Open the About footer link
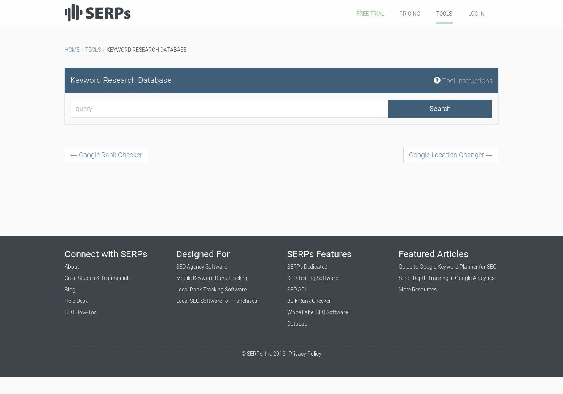 tap(72, 267)
